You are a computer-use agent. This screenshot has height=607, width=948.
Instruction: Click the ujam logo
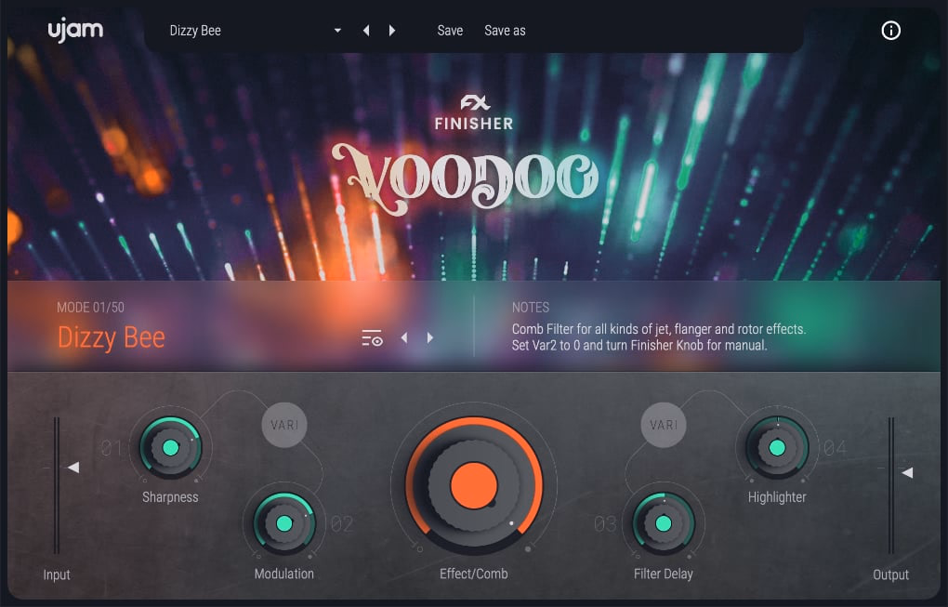[x=75, y=31]
